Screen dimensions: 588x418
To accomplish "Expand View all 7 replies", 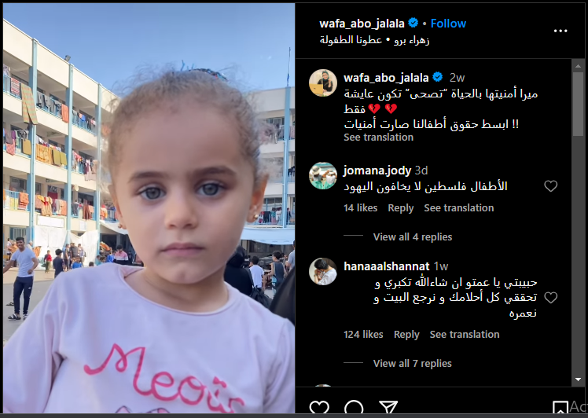I will 413,363.
